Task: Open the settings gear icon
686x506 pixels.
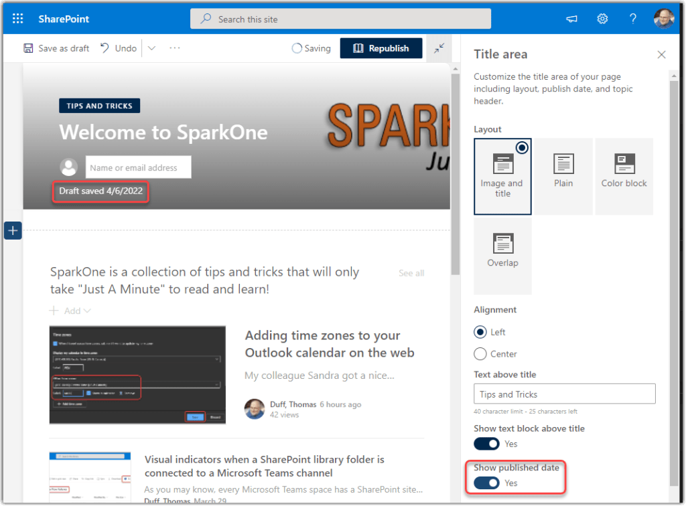Action: click(x=602, y=19)
